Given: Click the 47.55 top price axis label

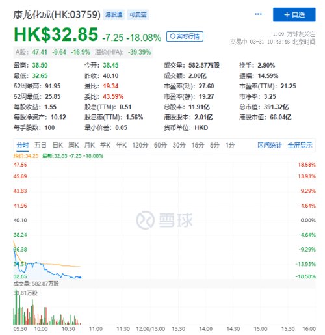Looking at the screenshot, I should (20, 165).
